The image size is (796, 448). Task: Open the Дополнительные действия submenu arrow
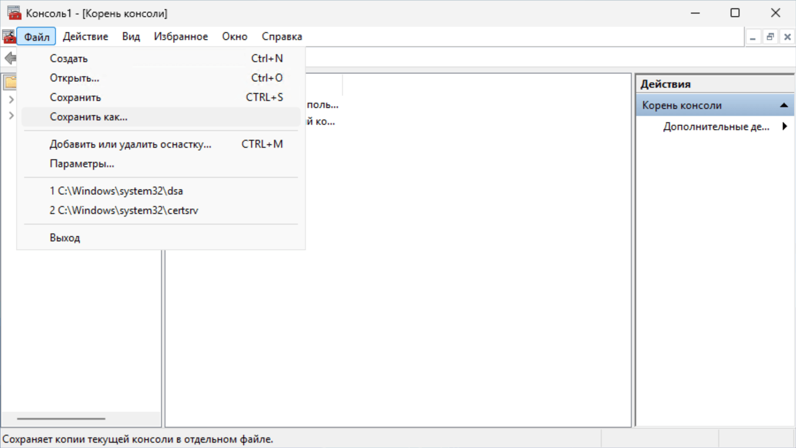click(x=784, y=127)
